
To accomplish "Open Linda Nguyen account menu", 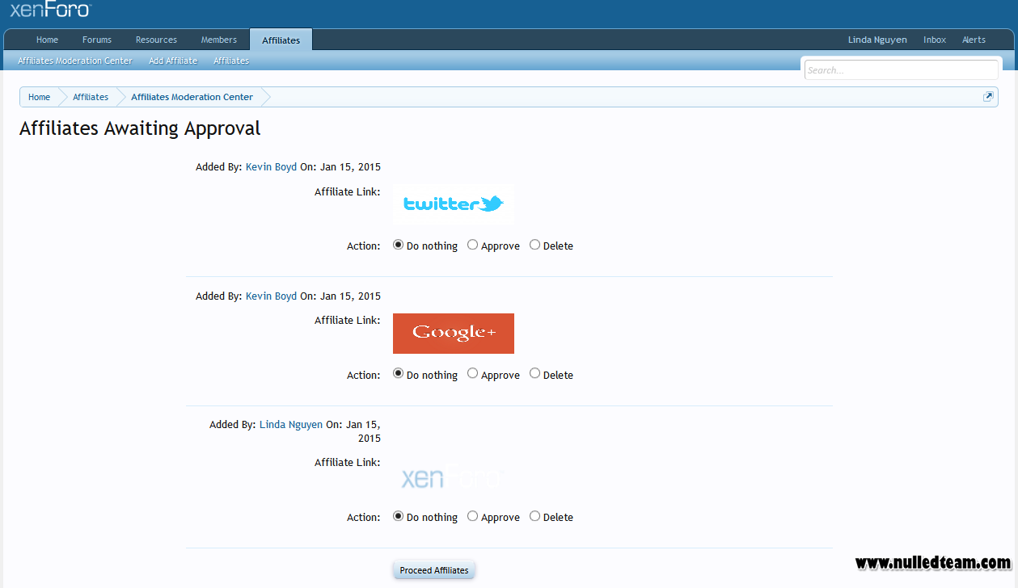I will [877, 40].
